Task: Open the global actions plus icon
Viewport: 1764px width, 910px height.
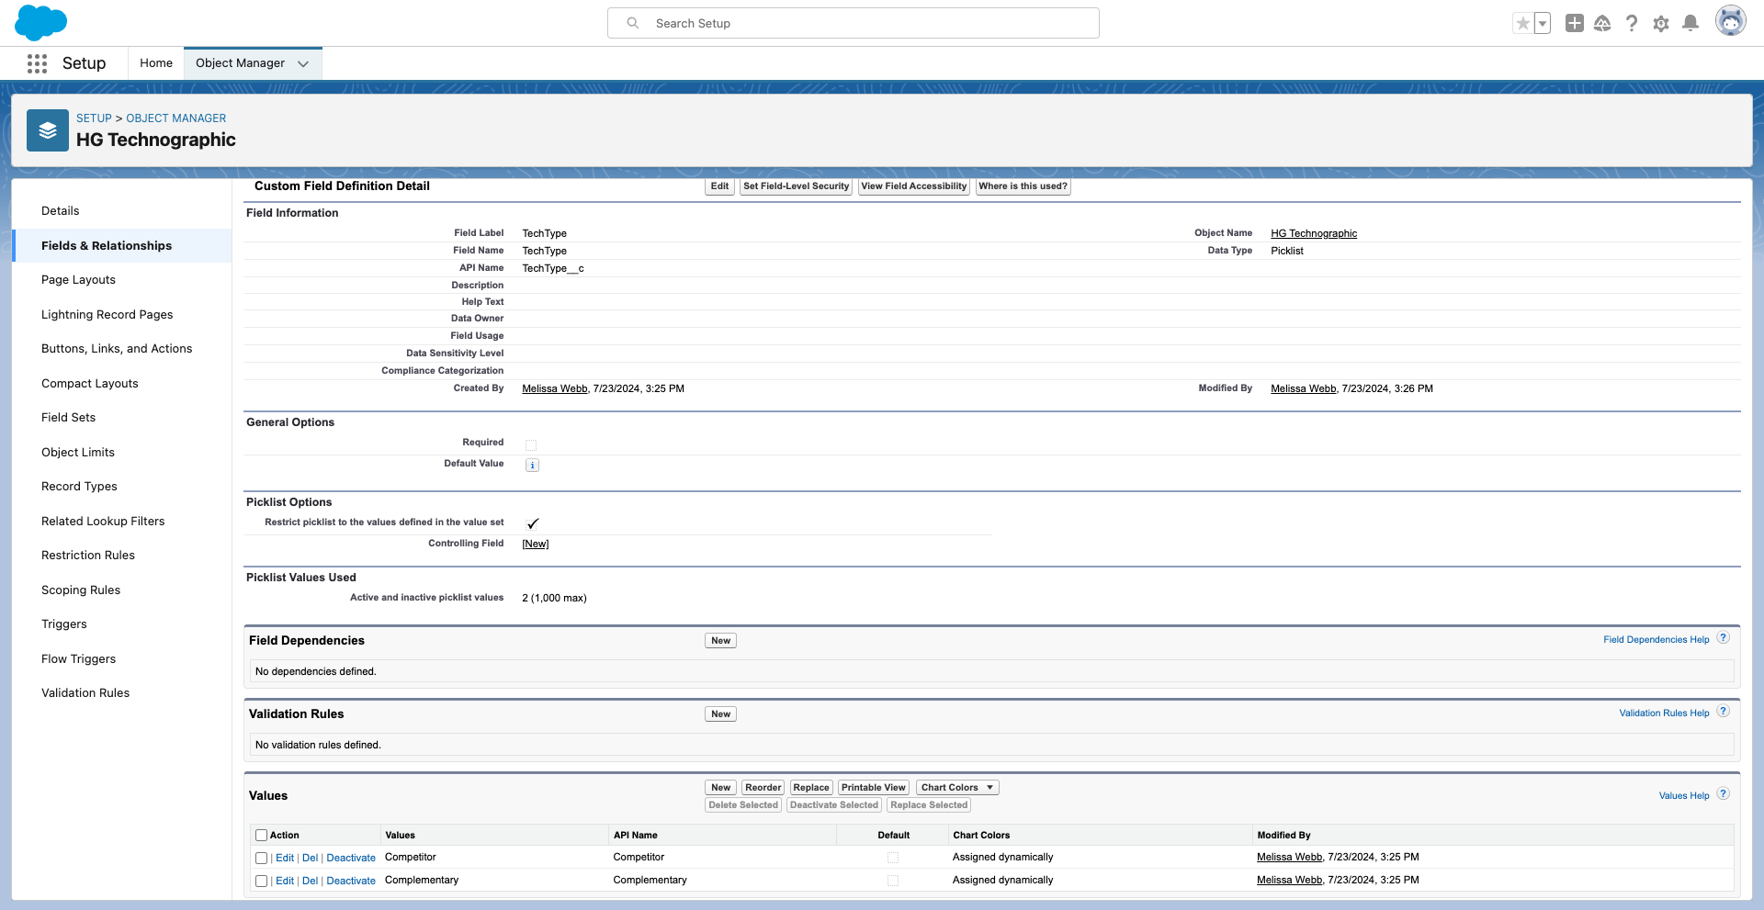Action: point(1575,23)
